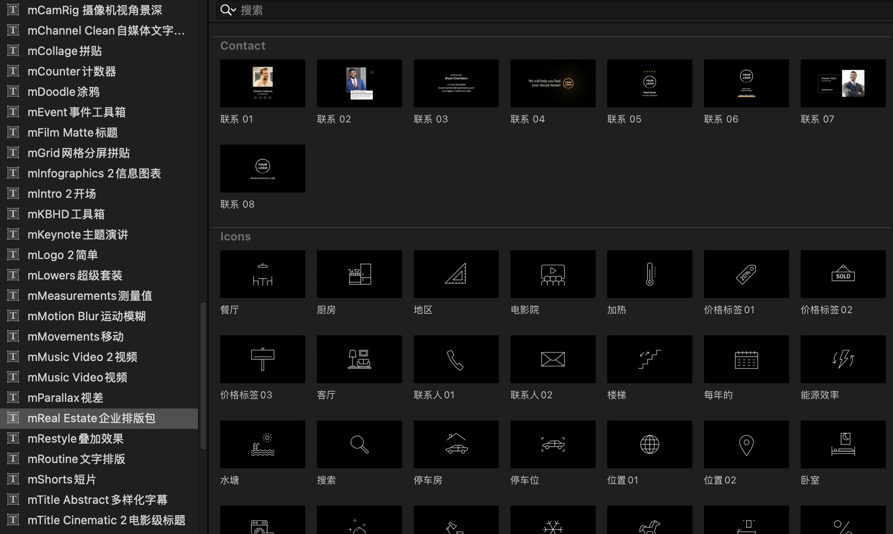Select the 停车房 garage icon
893x534 pixels.
(x=456, y=444)
